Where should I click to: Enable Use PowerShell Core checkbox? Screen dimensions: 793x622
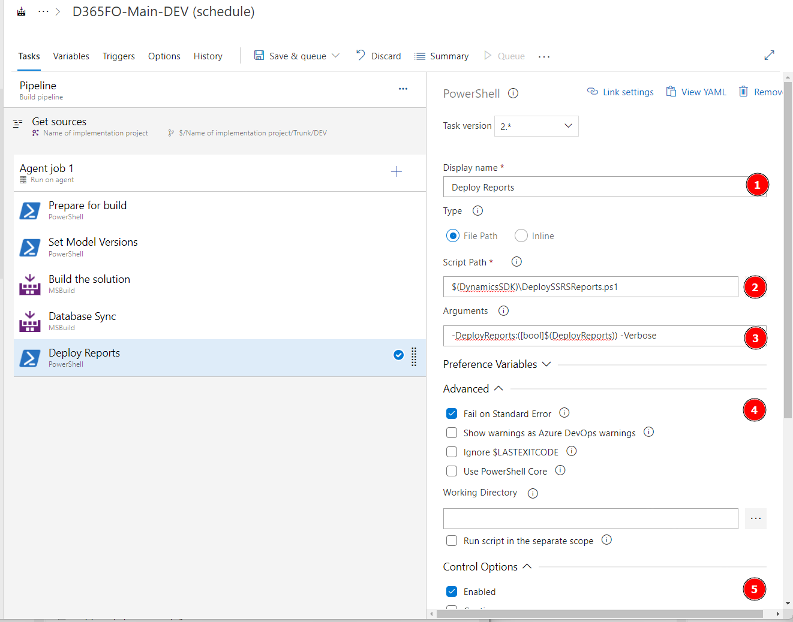[452, 471]
